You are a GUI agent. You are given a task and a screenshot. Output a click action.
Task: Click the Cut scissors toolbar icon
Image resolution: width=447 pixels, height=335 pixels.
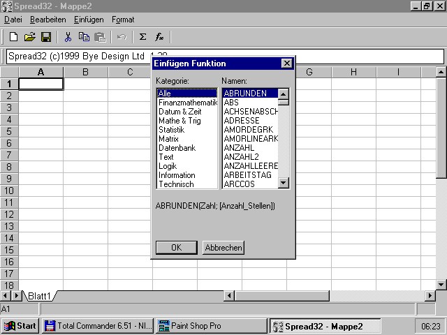point(68,37)
